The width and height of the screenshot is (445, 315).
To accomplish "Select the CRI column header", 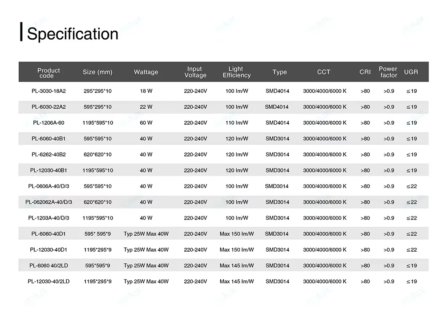I will (x=365, y=72).
